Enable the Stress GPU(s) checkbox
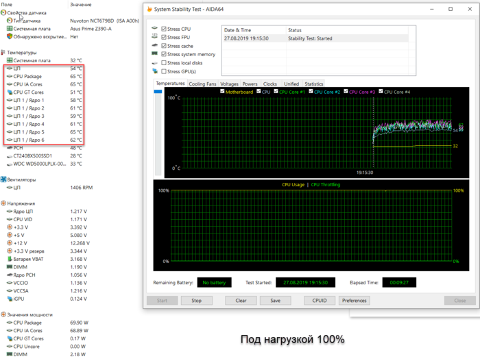The image size is (480, 363). click(x=164, y=71)
